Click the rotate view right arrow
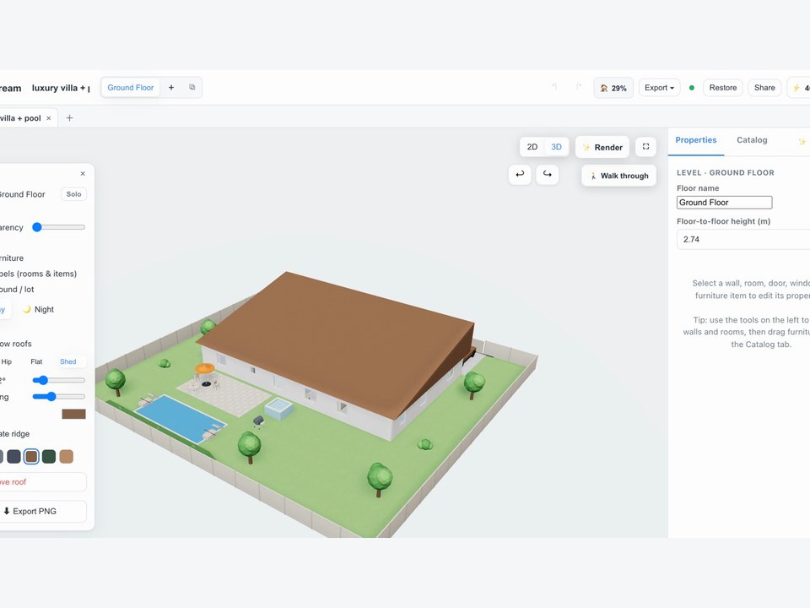The width and height of the screenshot is (810, 608). point(547,174)
